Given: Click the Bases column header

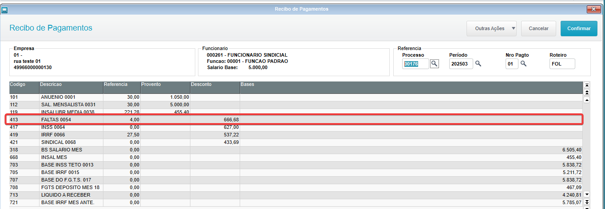Looking at the screenshot, I should click(x=411, y=87).
